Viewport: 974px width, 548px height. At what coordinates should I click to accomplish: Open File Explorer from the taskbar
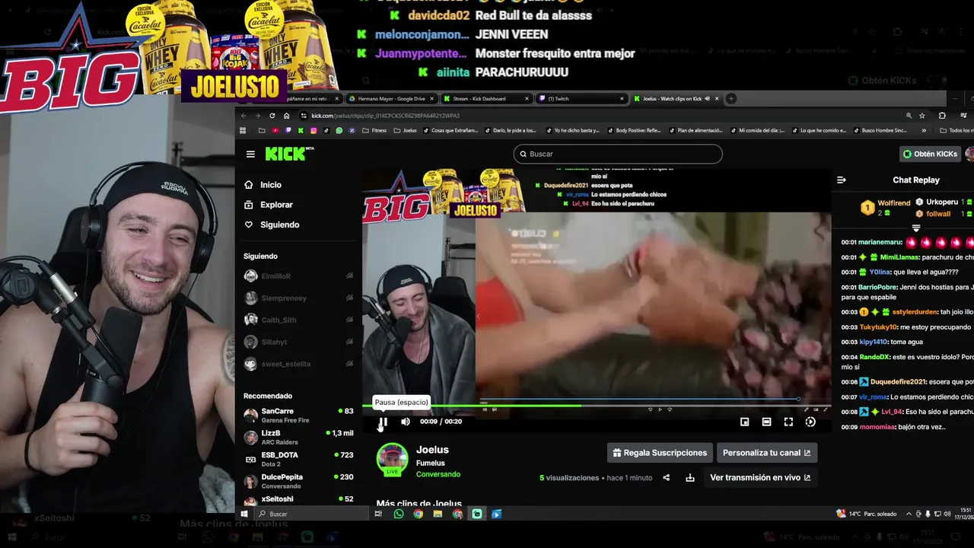[x=438, y=514]
